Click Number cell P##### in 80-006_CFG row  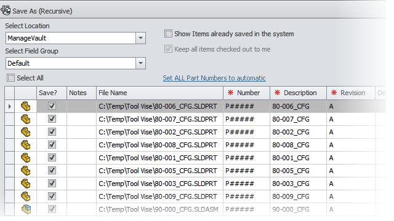[x=246, y=106]
